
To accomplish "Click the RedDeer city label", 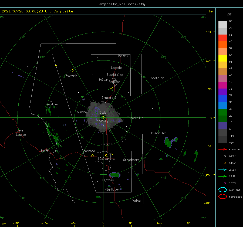I will (114, 82).
